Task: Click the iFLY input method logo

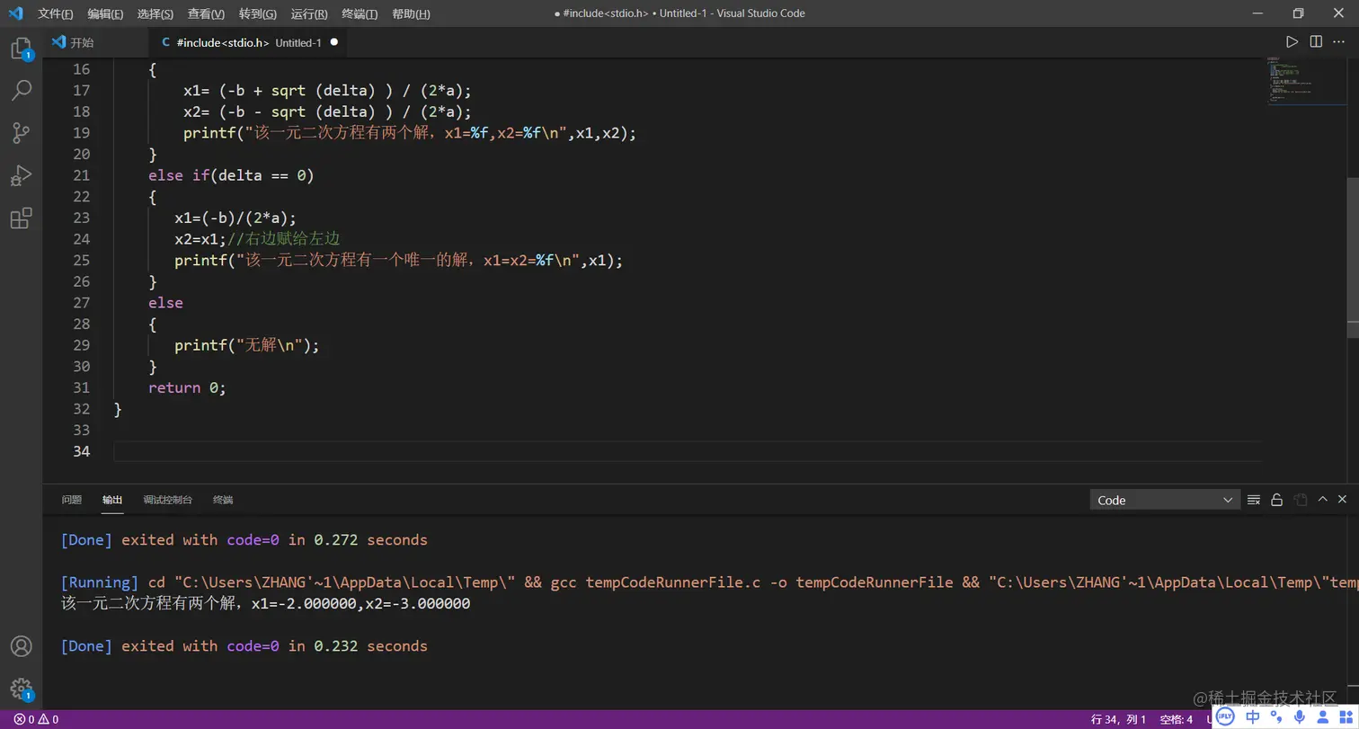Action: (1225, 716)
